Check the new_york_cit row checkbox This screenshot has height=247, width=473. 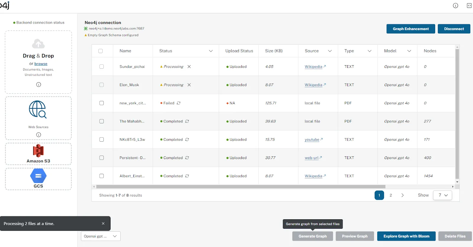click(x=101, y=103)
